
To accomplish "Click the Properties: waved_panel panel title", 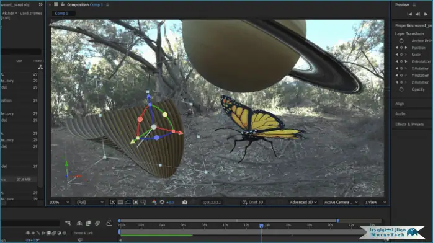I will coord(413,25).
